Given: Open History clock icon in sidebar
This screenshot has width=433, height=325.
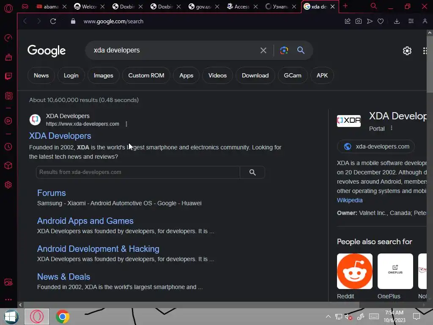Looking at the screenshot, I should pos(8,146).
